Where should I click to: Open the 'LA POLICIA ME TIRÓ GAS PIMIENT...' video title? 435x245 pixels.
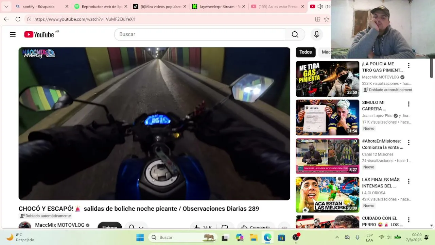[383, 67]
